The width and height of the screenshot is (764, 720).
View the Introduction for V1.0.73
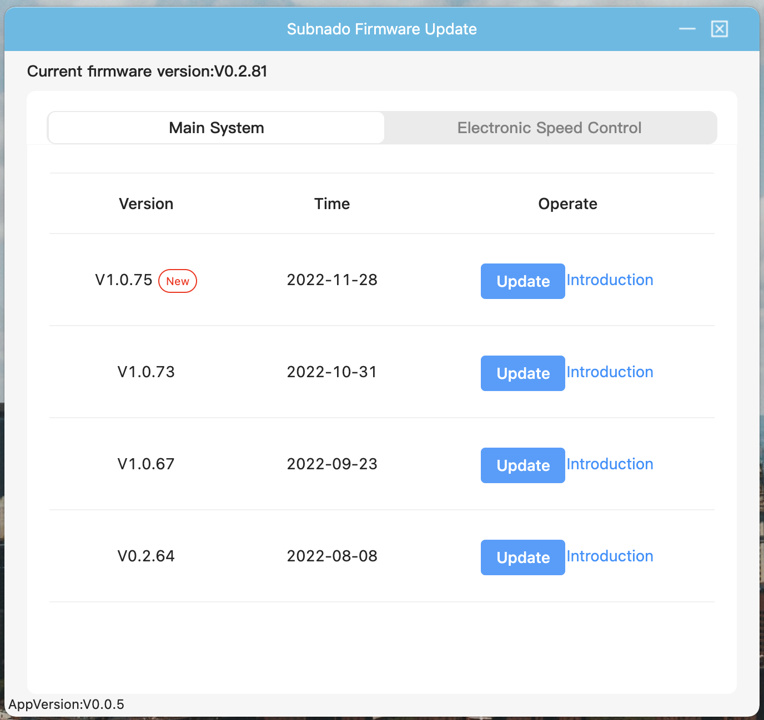tap(610, 372)
